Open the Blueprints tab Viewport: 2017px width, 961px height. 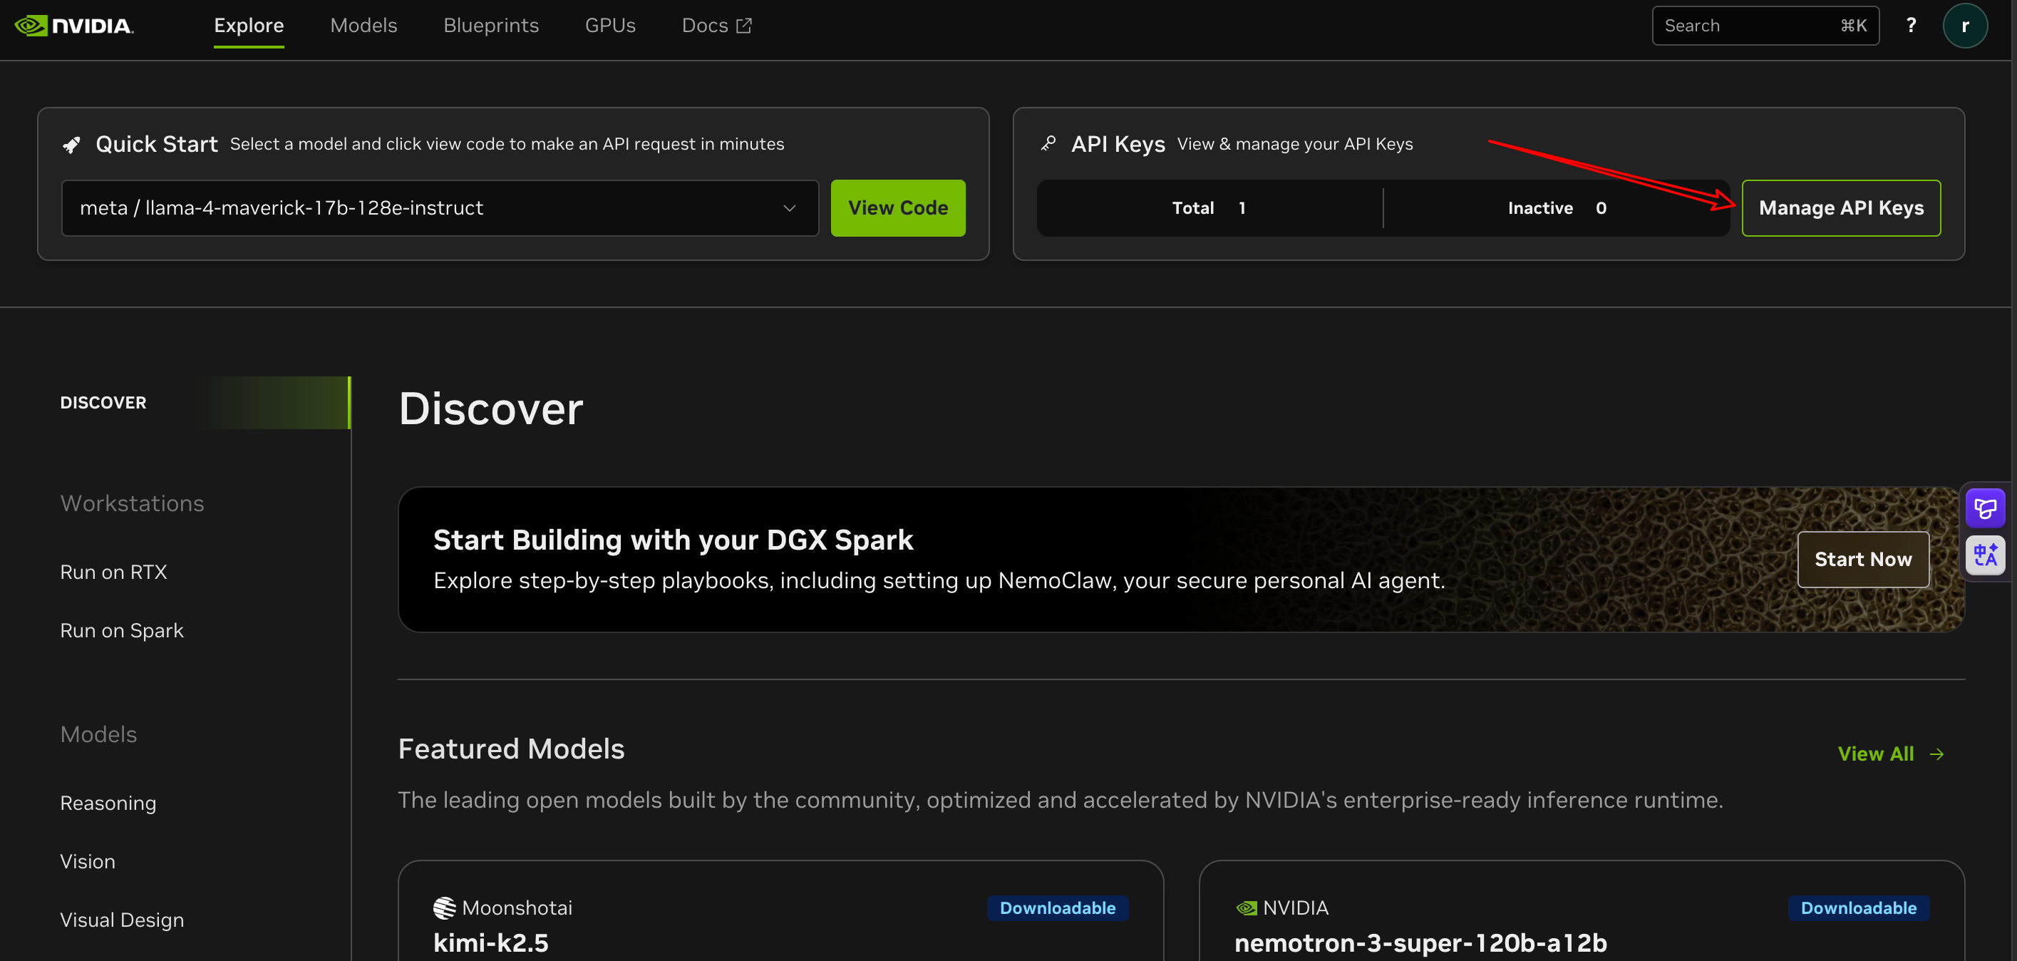(491, 26)
